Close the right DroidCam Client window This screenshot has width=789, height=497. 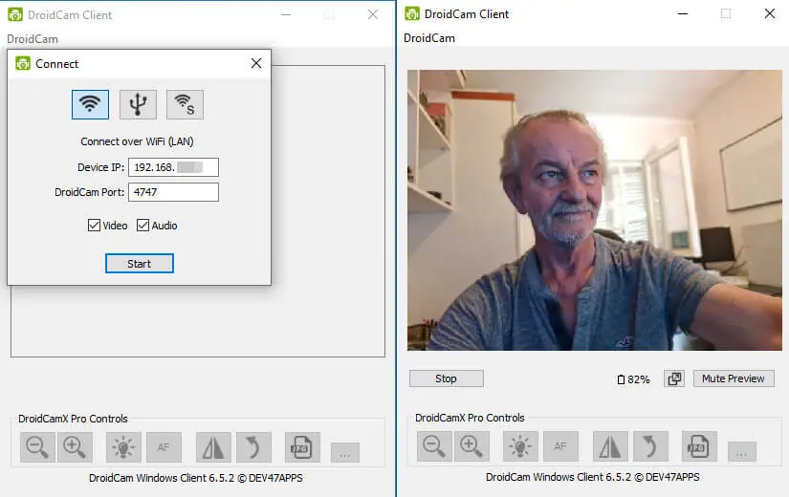(x=769, y=13)
